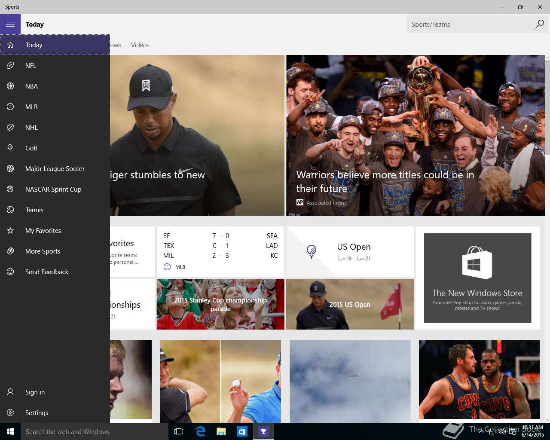Click the Sign in person icon
Image resolution: width=550 pixels, height=440 pixels.
pos(10,392)
